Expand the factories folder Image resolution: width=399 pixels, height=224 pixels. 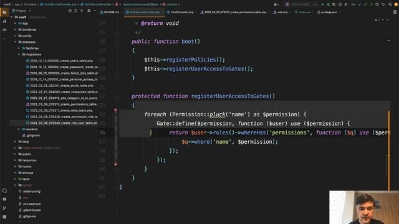coord(19,49)
